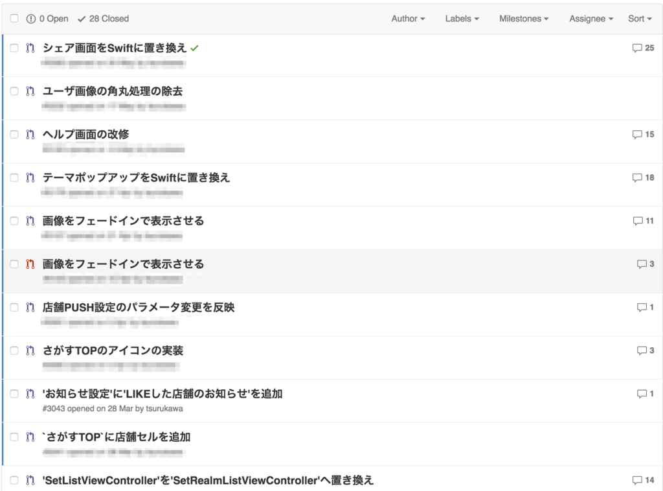
Task: Click author name tsurukawa on #3043
Action: click(164, 409)
